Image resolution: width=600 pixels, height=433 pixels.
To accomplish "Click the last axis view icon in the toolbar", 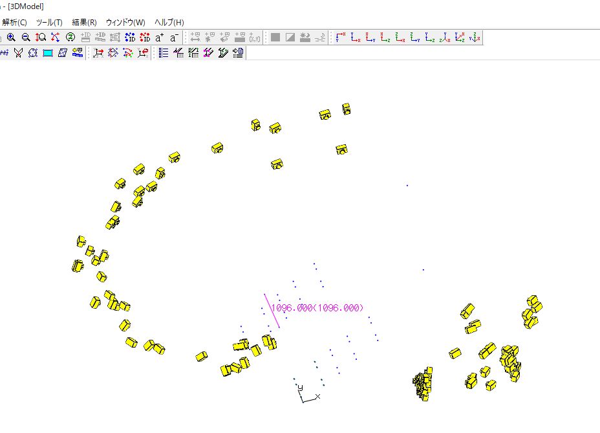I will (475, 38).
